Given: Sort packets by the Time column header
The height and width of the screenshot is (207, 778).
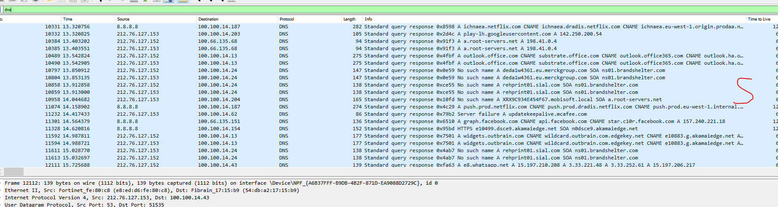Looking at the screenshot, I should click(88, 19).
